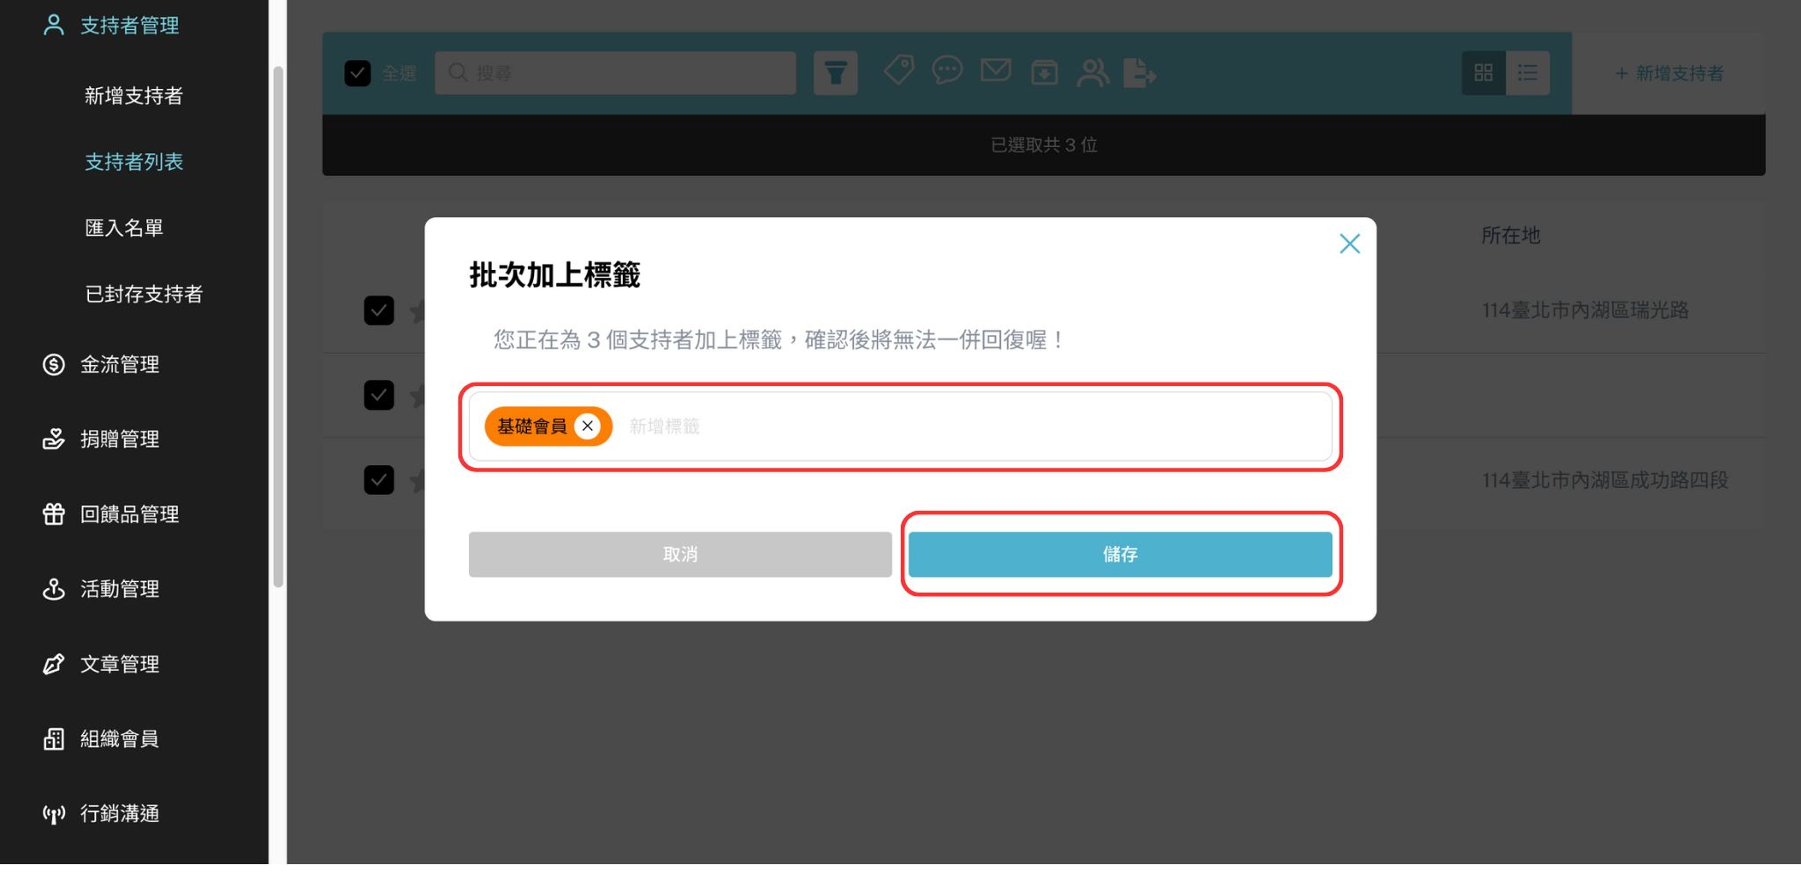Open 金流管理 in sidebar

[x=120, y=365]
